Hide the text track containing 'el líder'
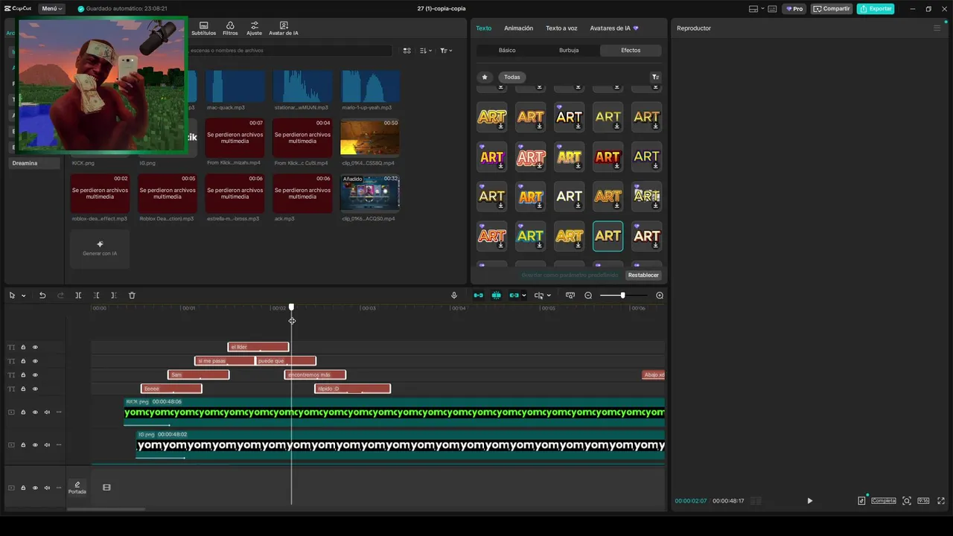 (x=35, y=347)
